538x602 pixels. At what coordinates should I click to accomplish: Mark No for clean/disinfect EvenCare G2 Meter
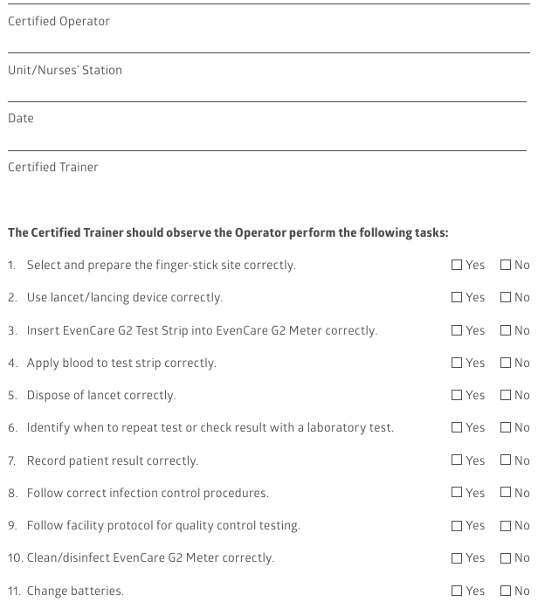coord(506,557)
